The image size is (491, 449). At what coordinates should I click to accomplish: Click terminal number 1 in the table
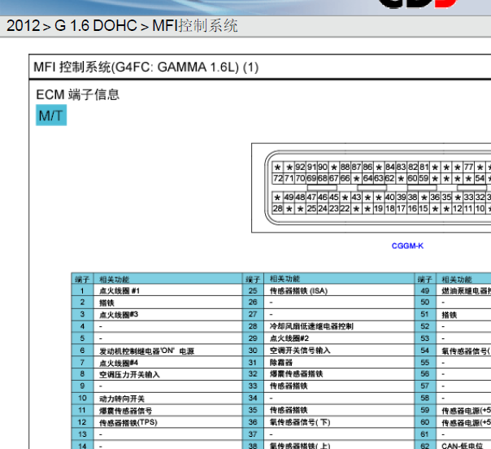tap(82, 290)
